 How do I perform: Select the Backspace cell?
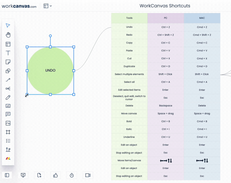point(166,105)
